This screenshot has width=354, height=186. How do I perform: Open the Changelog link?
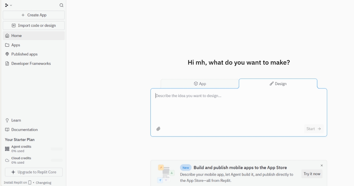pos(44,183)
